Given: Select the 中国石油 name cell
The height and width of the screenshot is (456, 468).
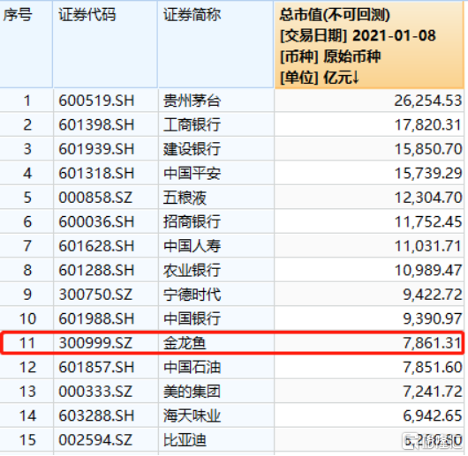Looking at the screenshot, I should (216, 367).
